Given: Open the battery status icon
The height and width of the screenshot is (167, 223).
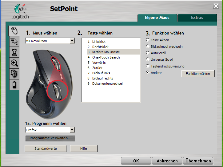Looking at the screenshot, I should point(14,85).
